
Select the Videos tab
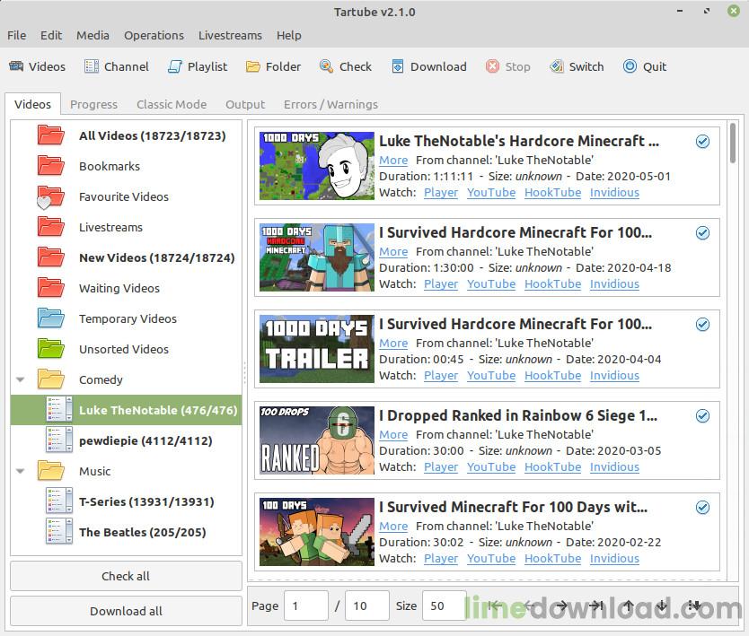click(x=32, y=104)
